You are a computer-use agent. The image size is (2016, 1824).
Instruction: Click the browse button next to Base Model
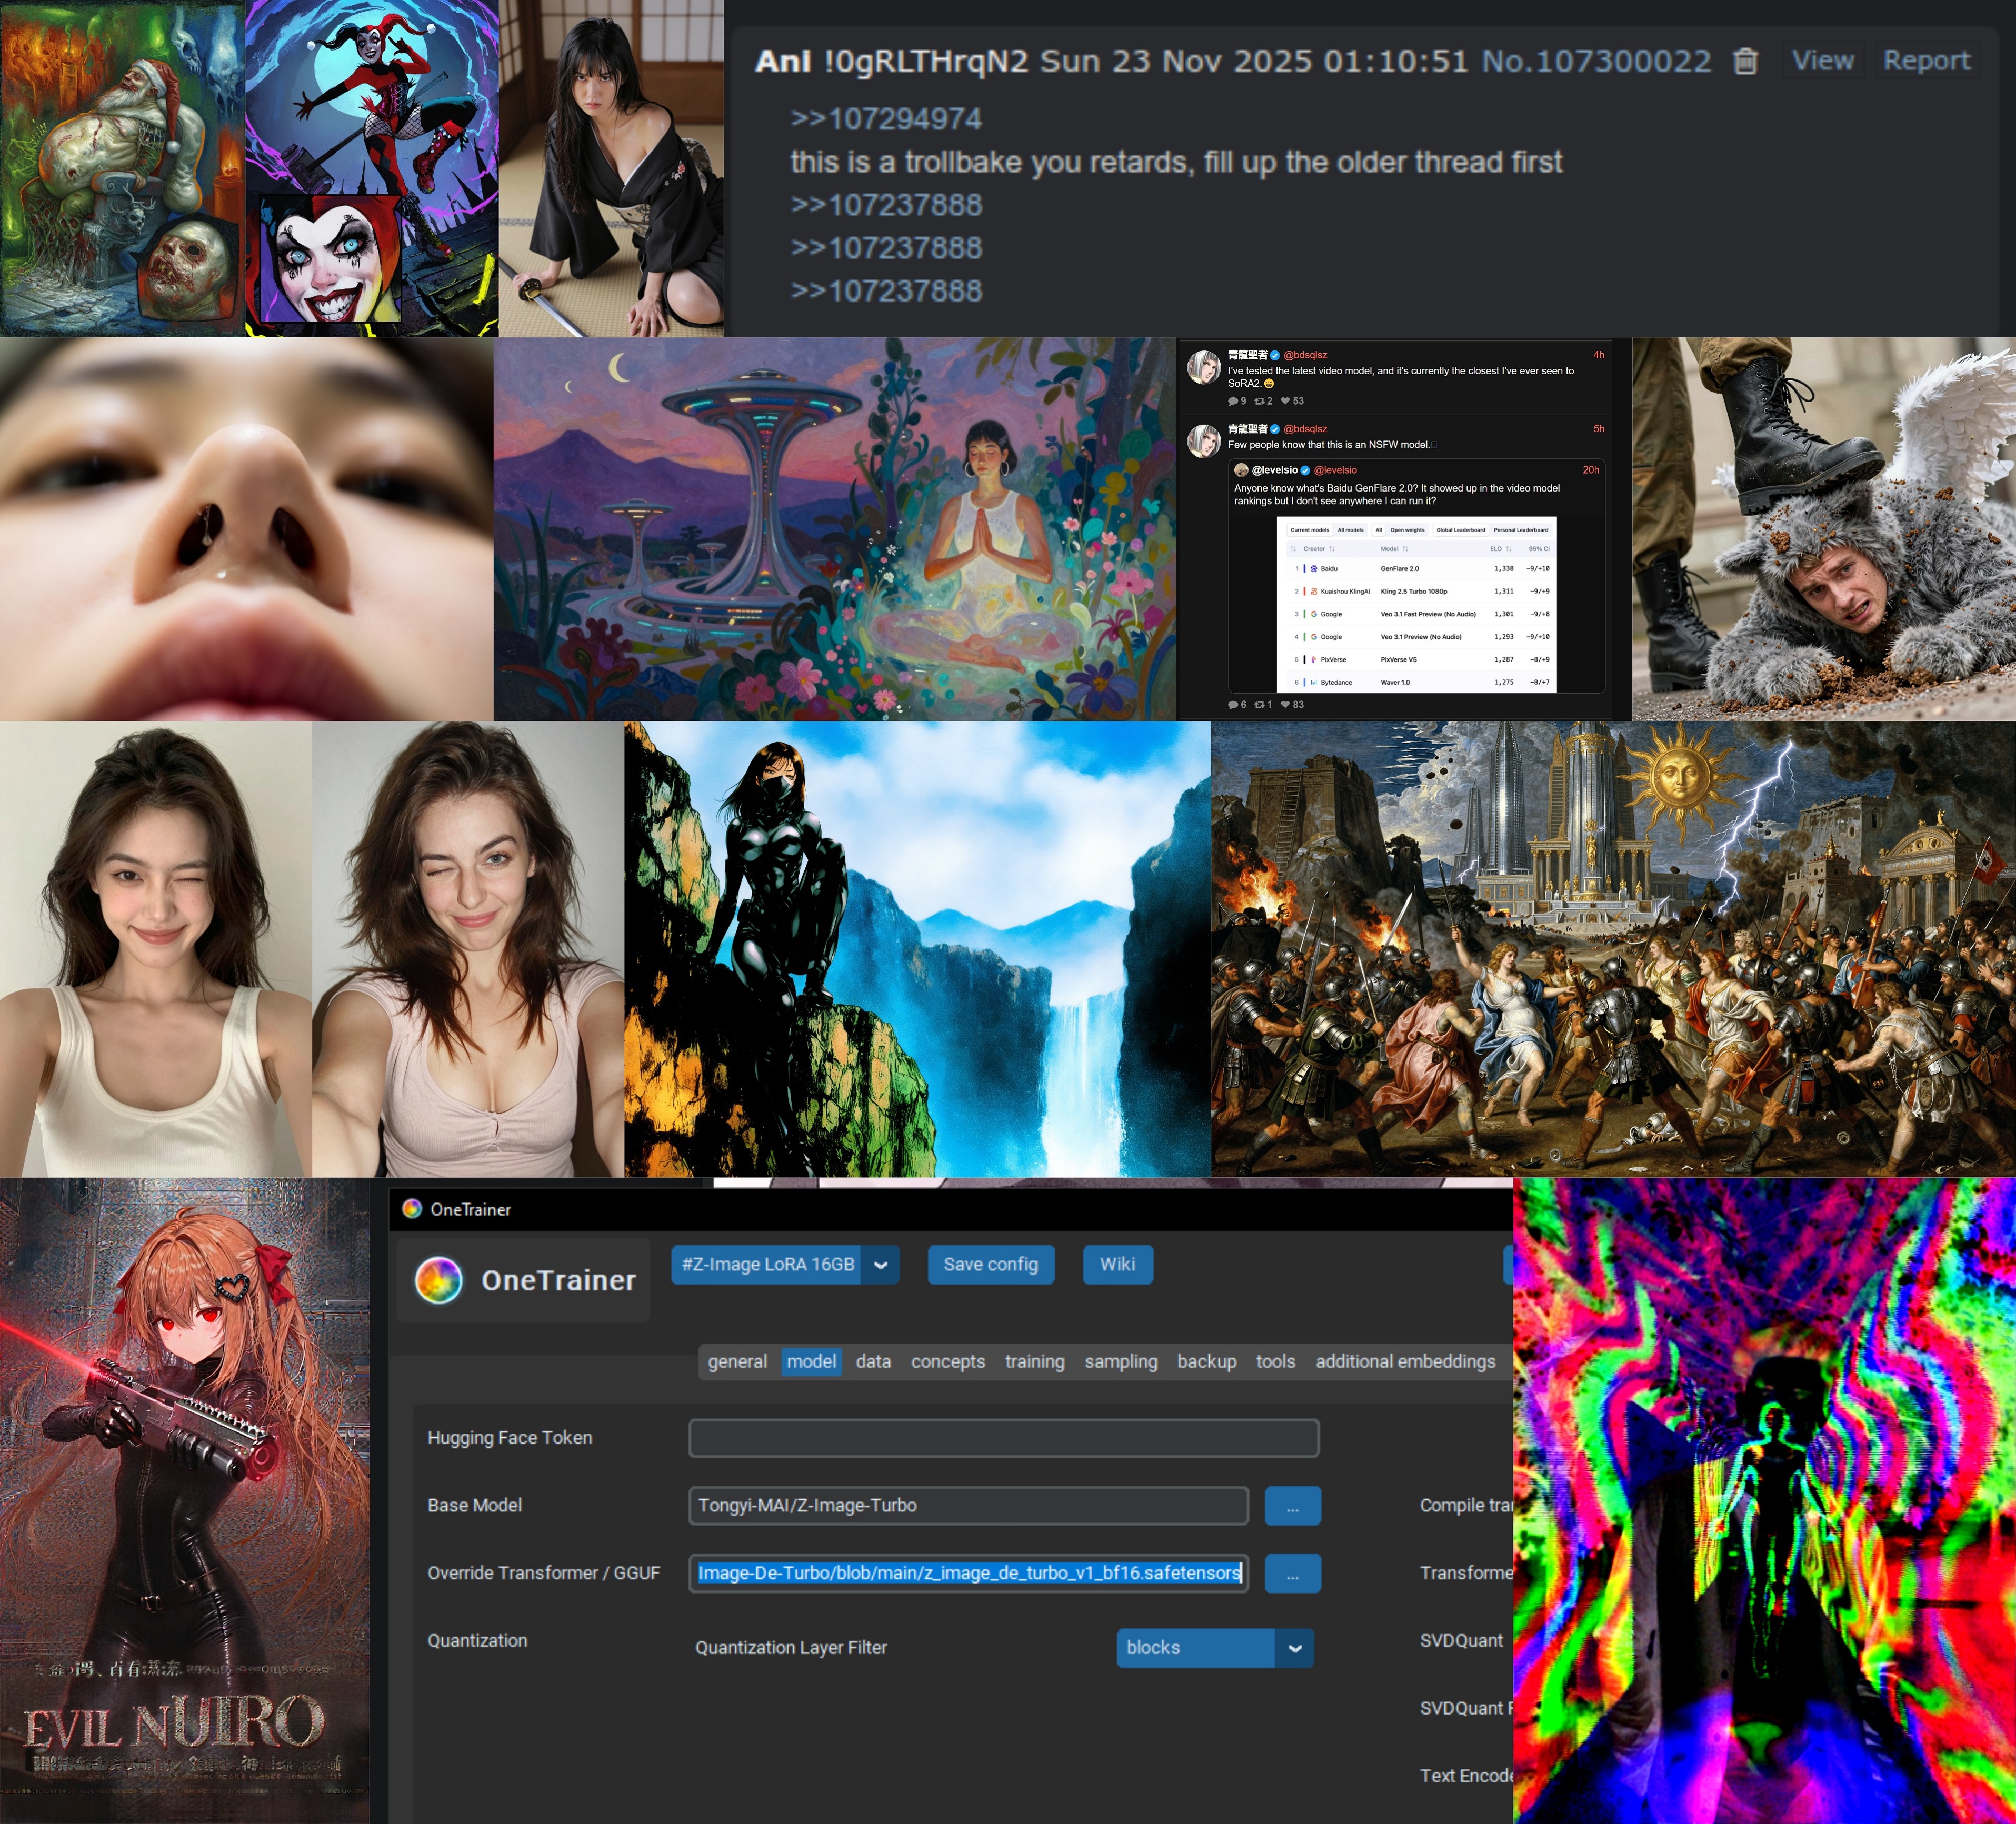point(1292,1505)
